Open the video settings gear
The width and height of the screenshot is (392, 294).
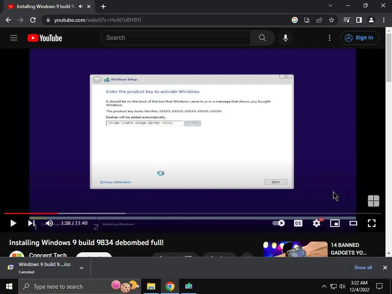pos(317,223)
